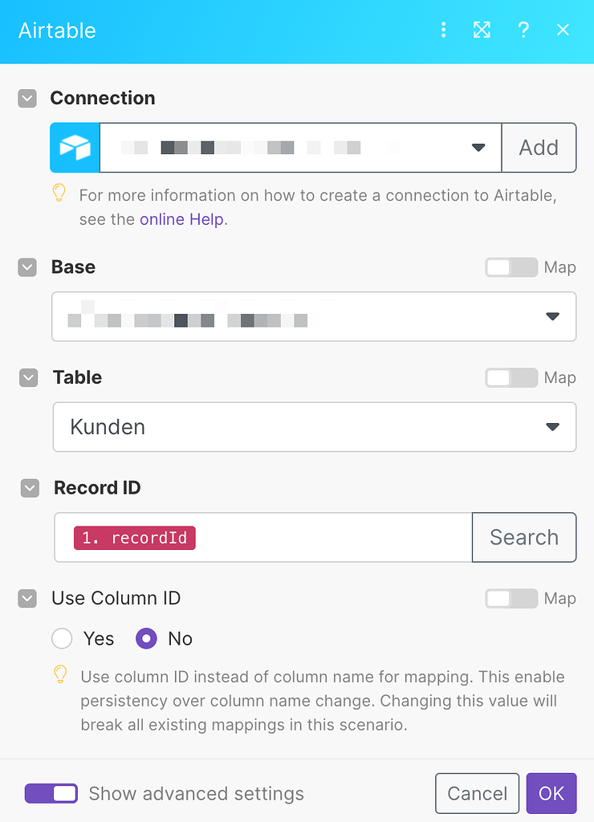
Task: Enable Map mode for the Table field
Action: point(511,377)
